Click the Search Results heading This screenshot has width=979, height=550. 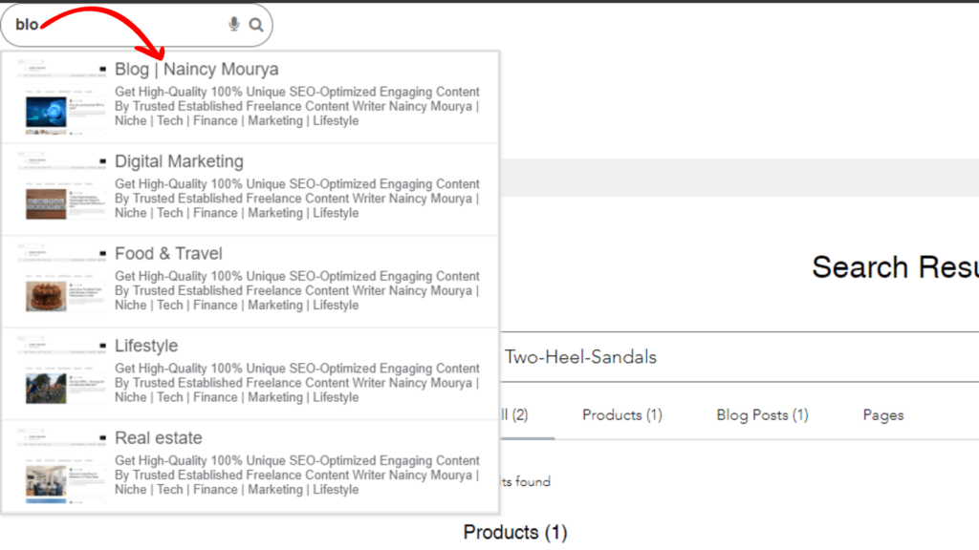pyautogui.click(x=894, y=267)
